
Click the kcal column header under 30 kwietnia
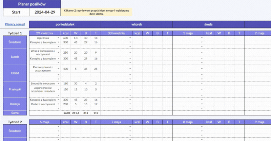138,33
